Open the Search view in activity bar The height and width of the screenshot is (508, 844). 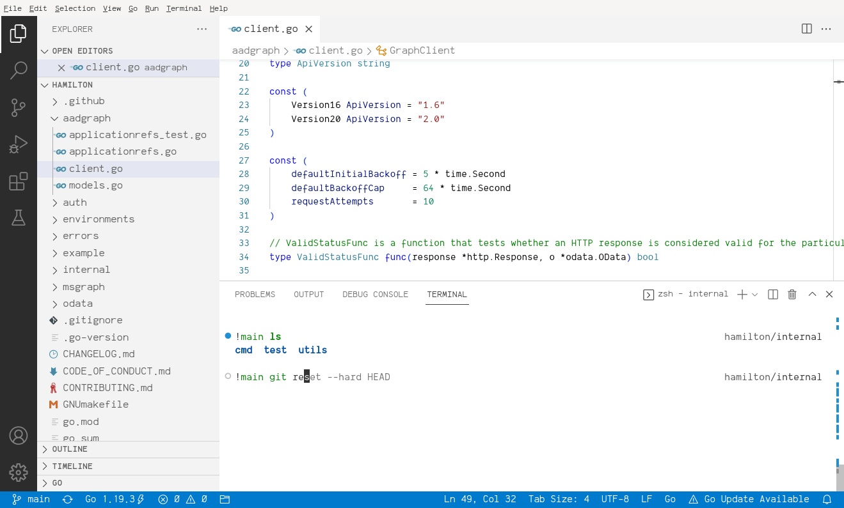[x=18, y=70]
